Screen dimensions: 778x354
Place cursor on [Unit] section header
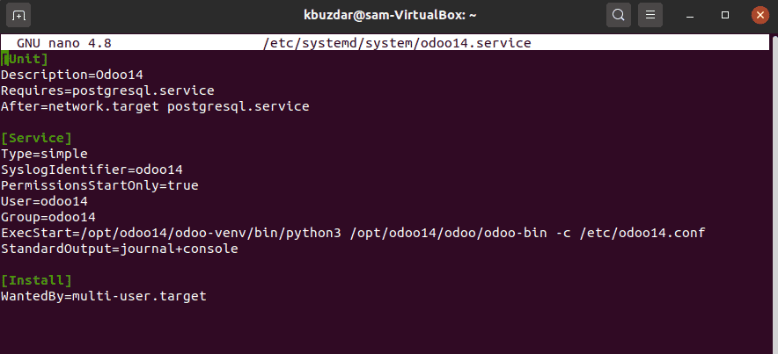pyautogui.click(x=25, y=60)
